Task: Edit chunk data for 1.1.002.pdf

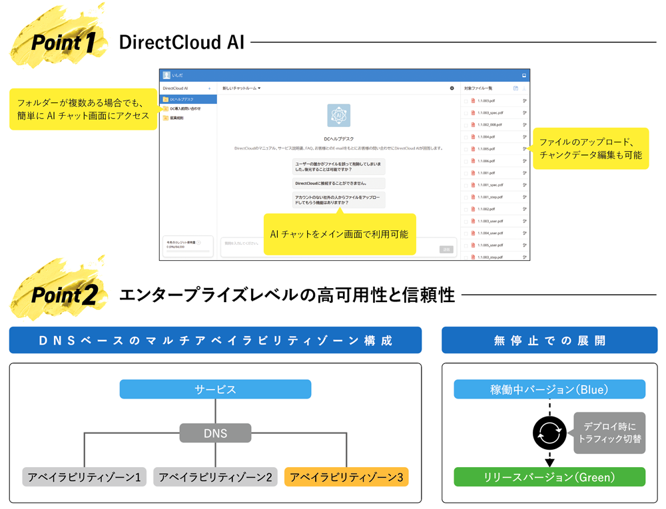Action: [x=525, y=209]
